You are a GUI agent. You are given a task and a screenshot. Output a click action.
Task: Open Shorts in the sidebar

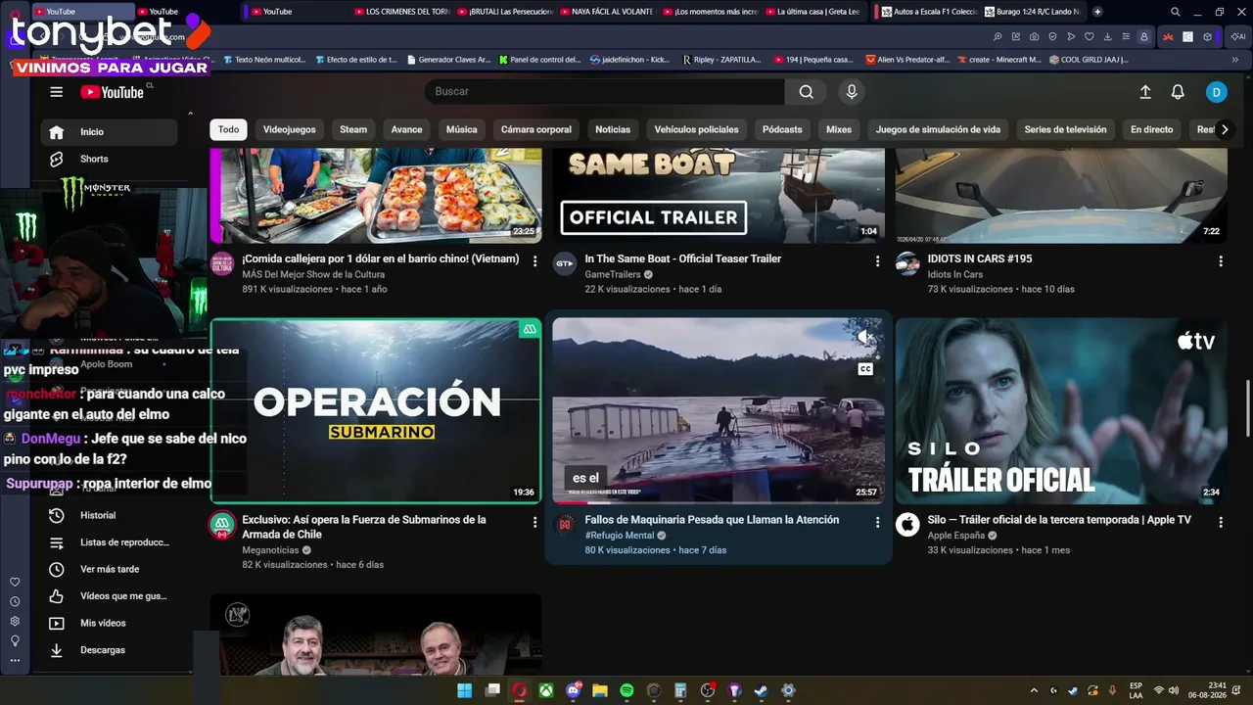[x=109, y=159]
